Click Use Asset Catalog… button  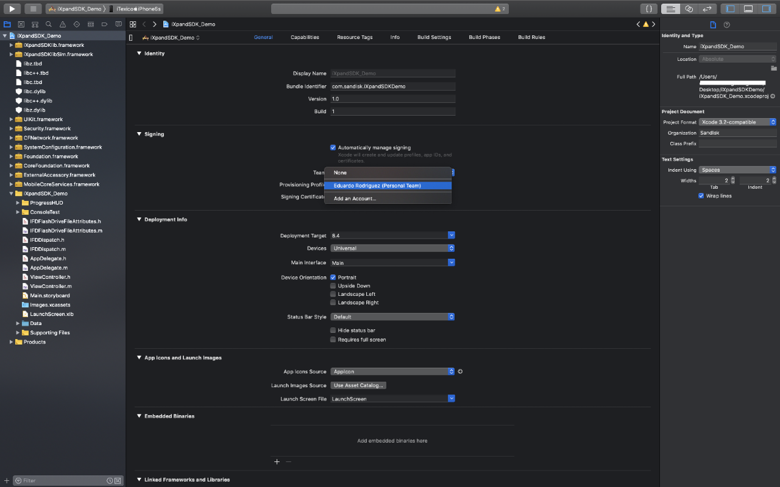point(359,385)
